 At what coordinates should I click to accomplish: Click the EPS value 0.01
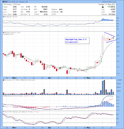pos(45,9)
